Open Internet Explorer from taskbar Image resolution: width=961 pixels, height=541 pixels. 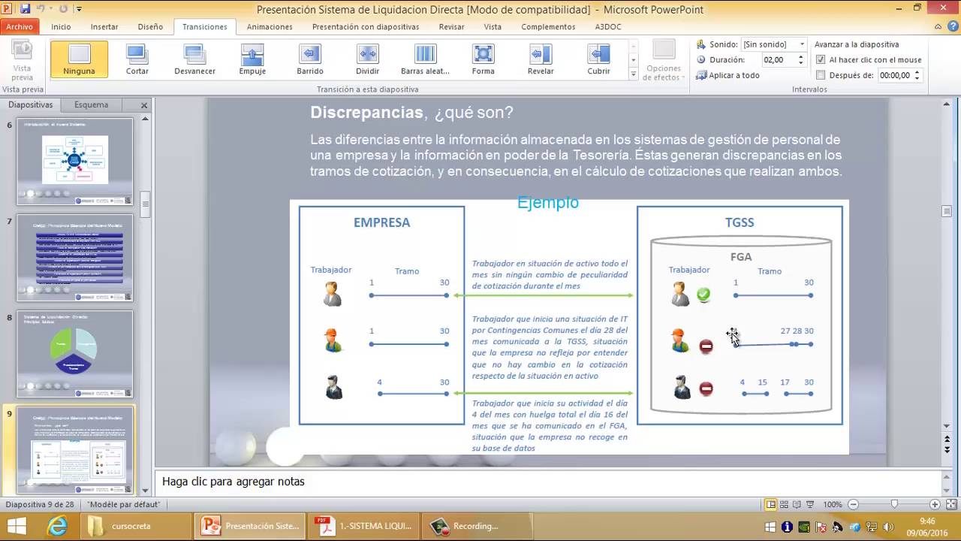point(57,526)
